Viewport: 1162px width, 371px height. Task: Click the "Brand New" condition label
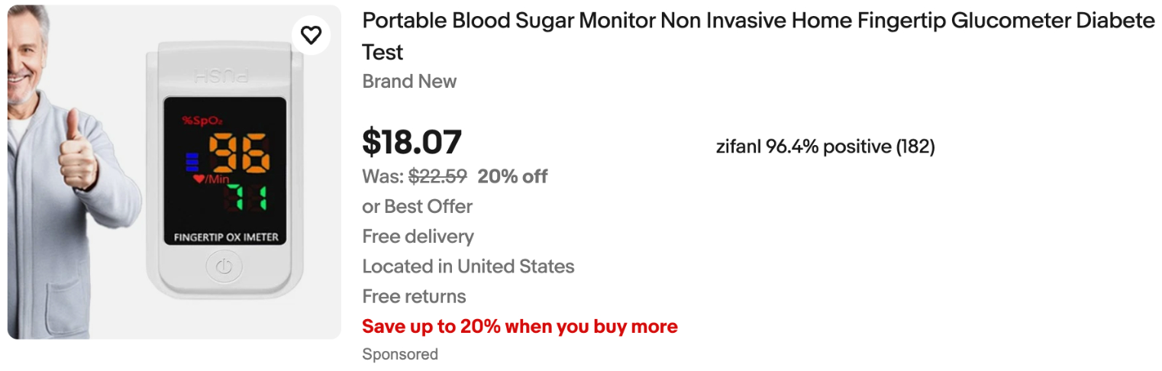point(409,82)
